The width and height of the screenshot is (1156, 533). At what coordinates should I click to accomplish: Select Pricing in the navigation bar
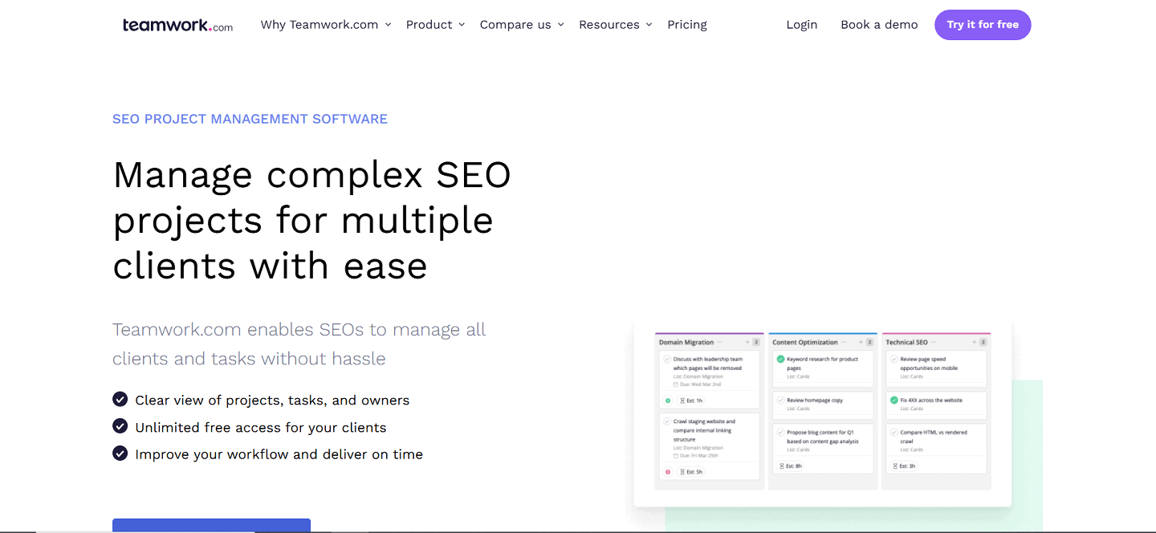[x=686, y=24]
